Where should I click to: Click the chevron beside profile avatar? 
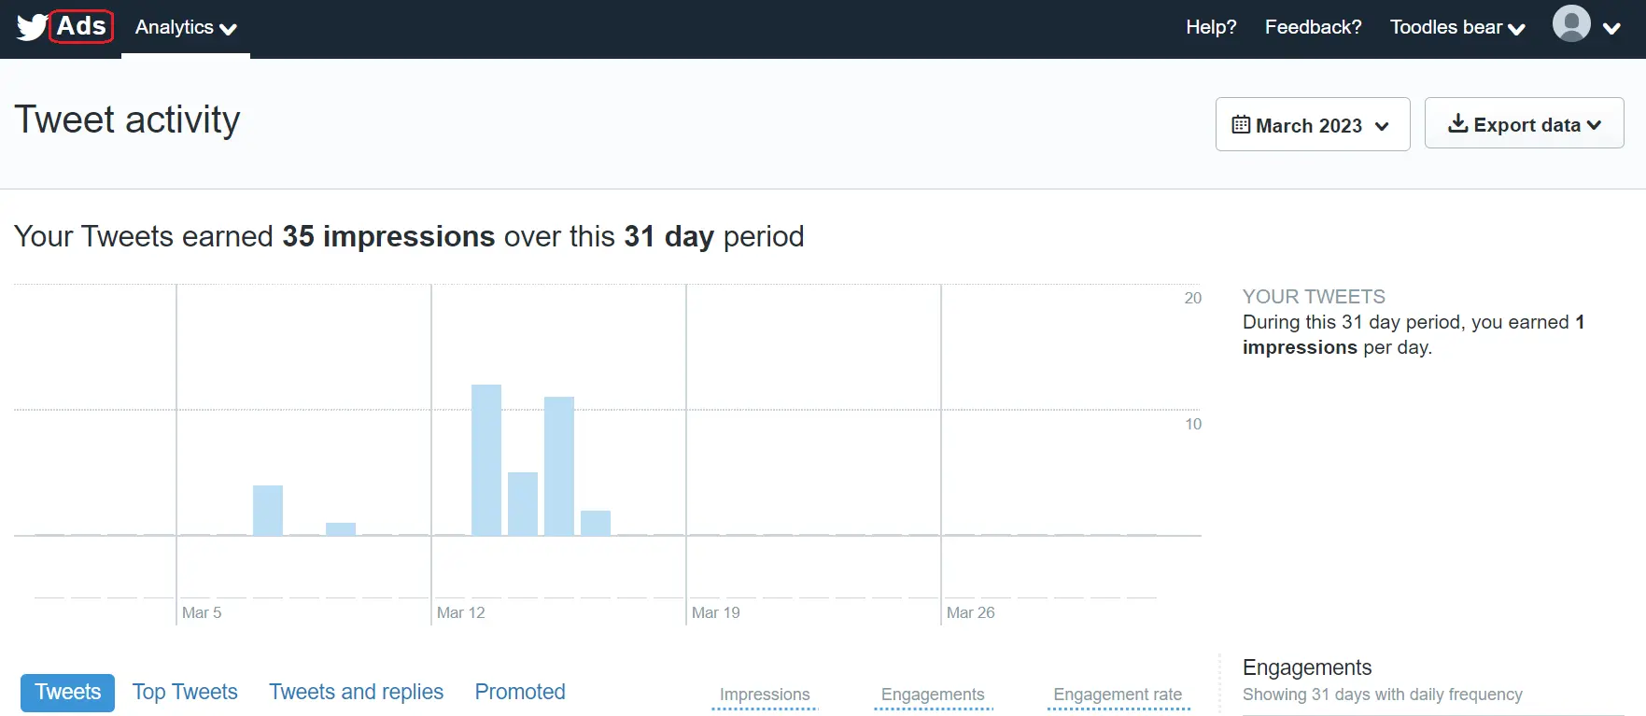[1611, 29]
